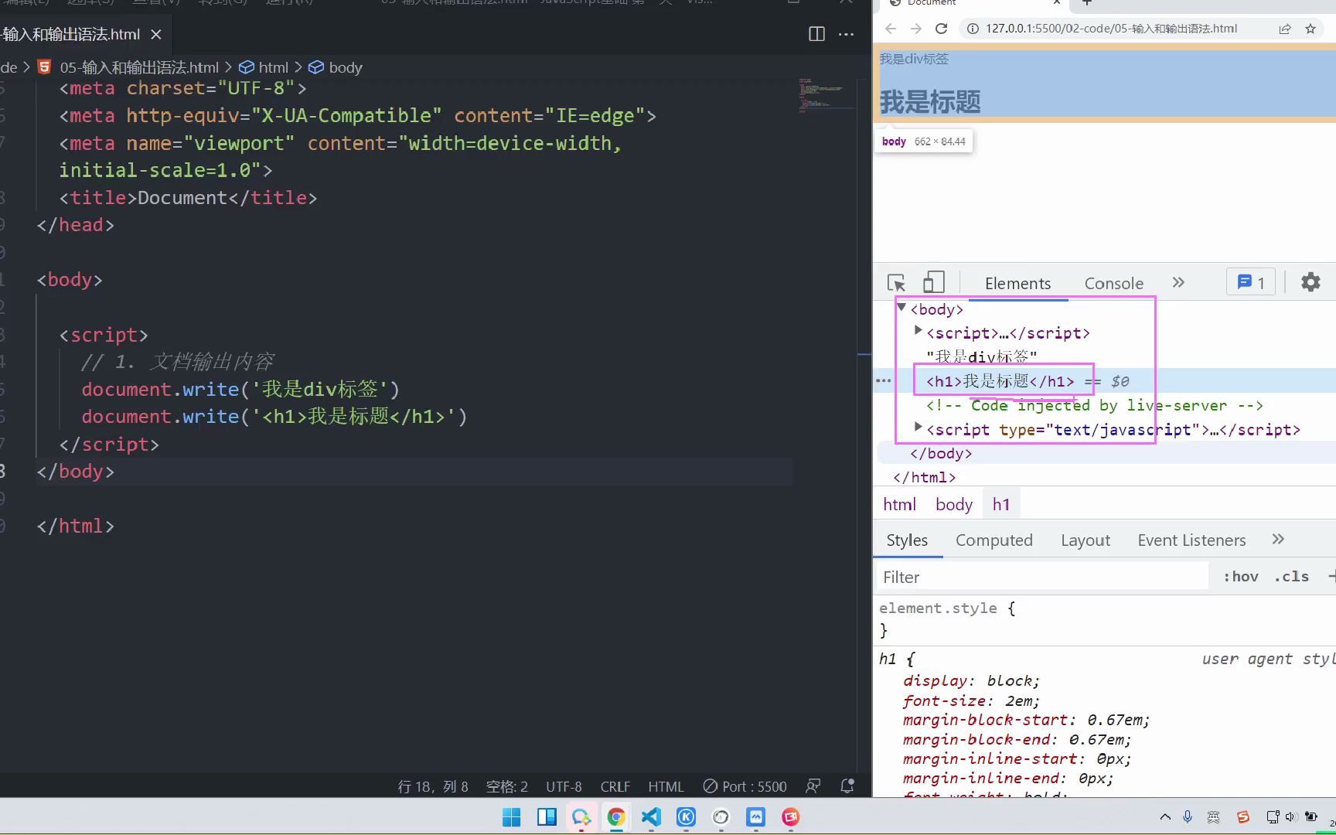Image resolution: width=1336 pixels, height=835 pixels.
Task: Change language mode HTML in status bar
Action: click(666, 786)
